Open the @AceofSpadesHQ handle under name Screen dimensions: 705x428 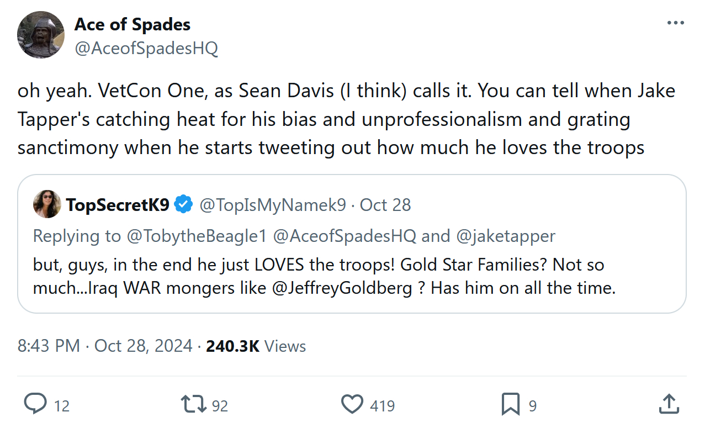click(146, 49)
